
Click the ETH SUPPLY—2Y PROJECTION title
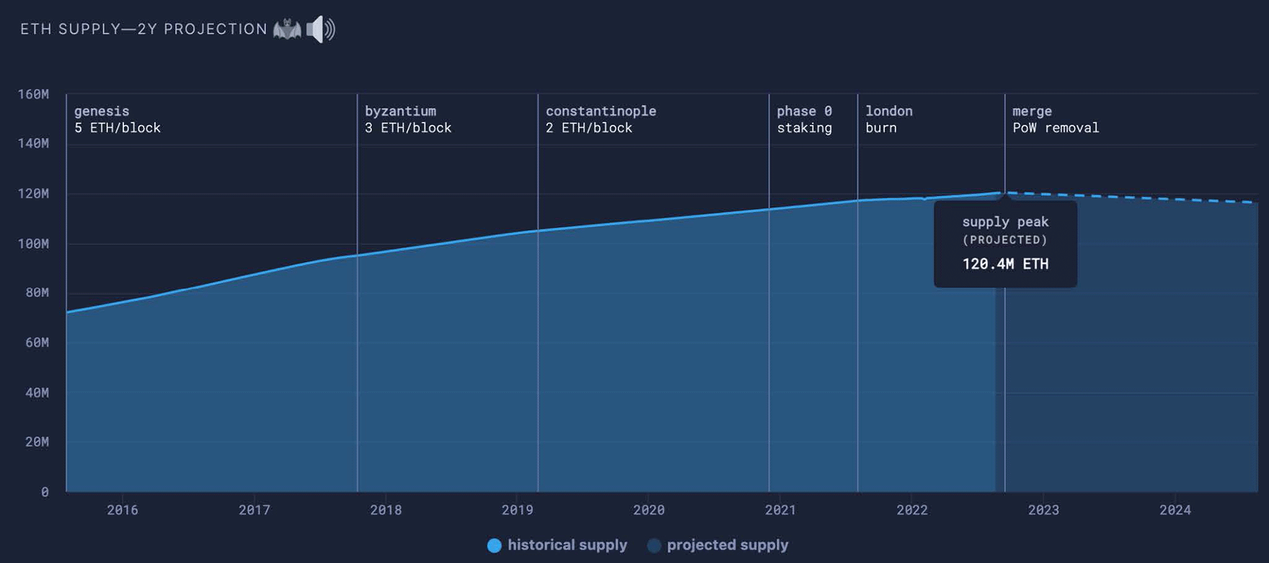coord(143,30)
